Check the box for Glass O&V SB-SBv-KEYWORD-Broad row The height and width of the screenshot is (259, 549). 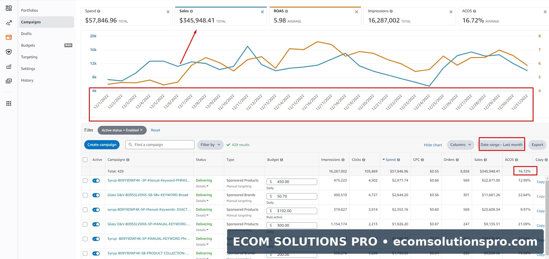[85, 195]
